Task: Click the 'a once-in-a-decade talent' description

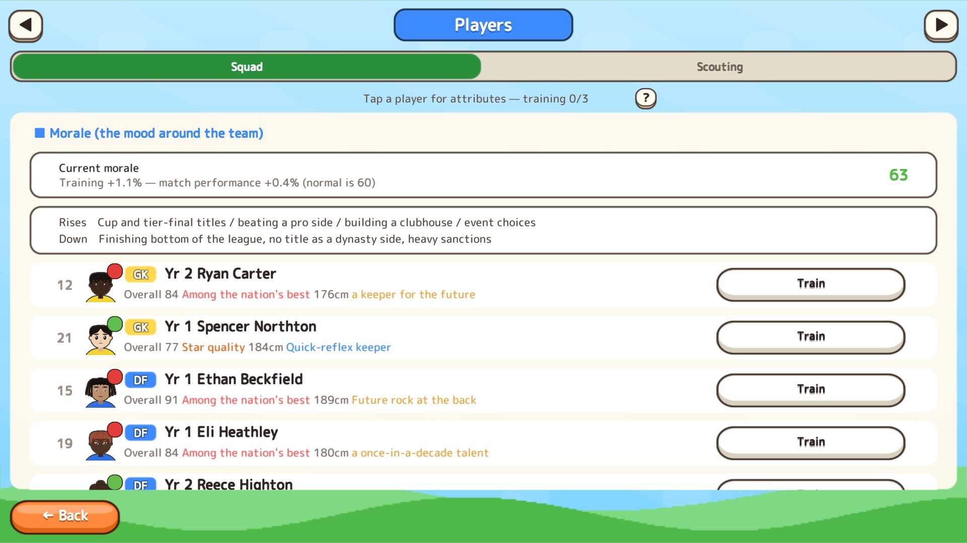Action: click(x=420, y=453)
